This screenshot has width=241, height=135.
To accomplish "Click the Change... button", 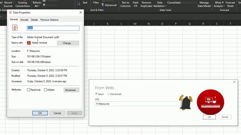I will click(68, 43).
